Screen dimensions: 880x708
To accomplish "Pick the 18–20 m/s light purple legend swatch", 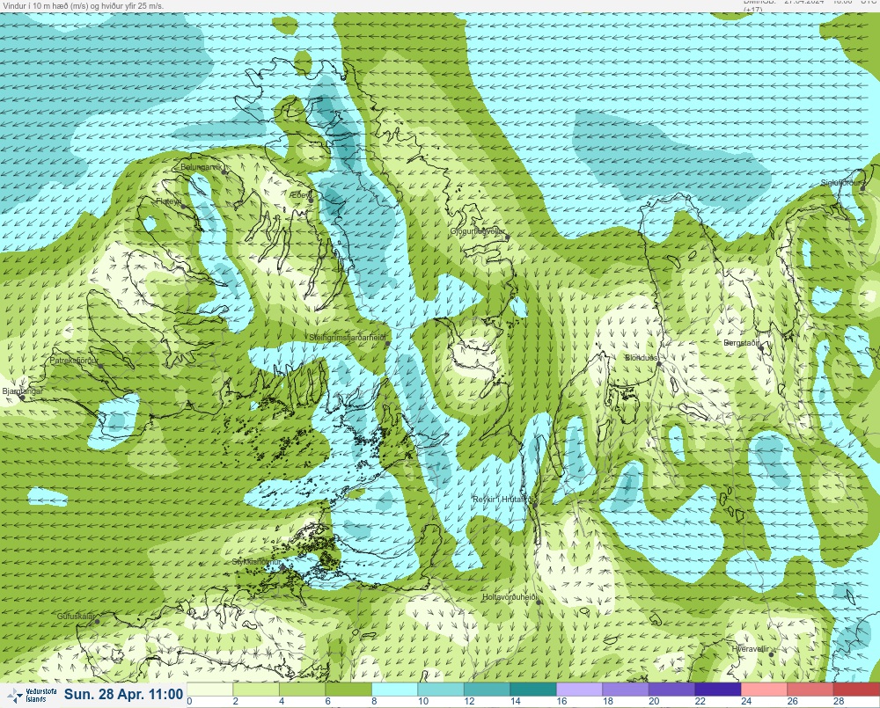I will click(x=626, y=689).
